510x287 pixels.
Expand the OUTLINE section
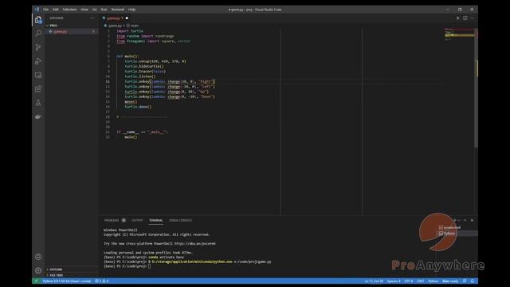[56, 269]
